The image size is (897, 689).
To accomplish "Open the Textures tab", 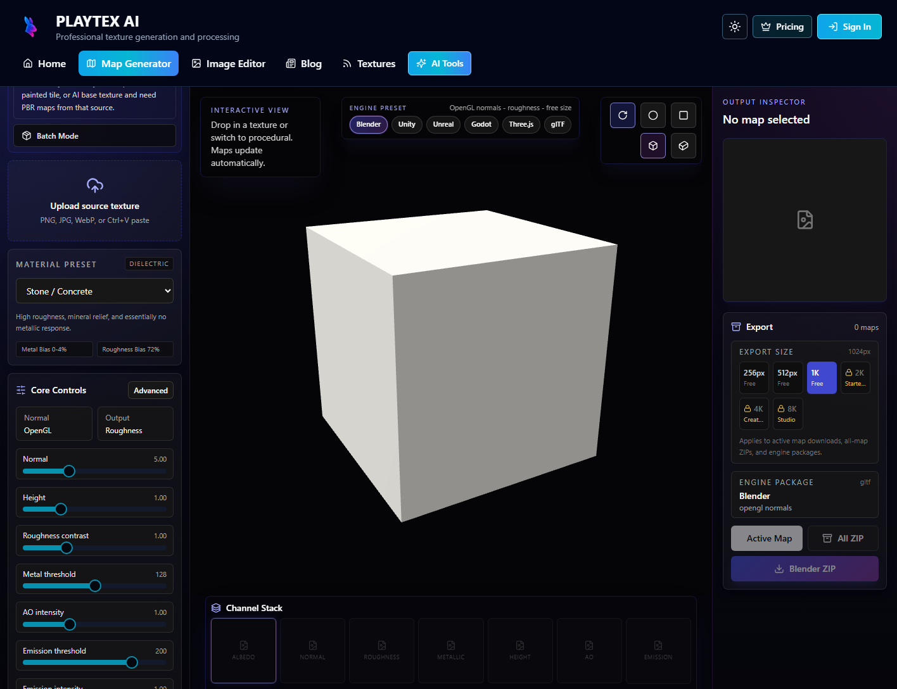I will tap(369, 63).
